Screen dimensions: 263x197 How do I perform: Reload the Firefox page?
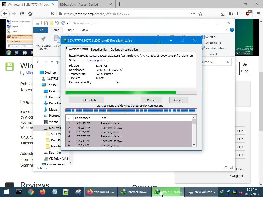22,14
